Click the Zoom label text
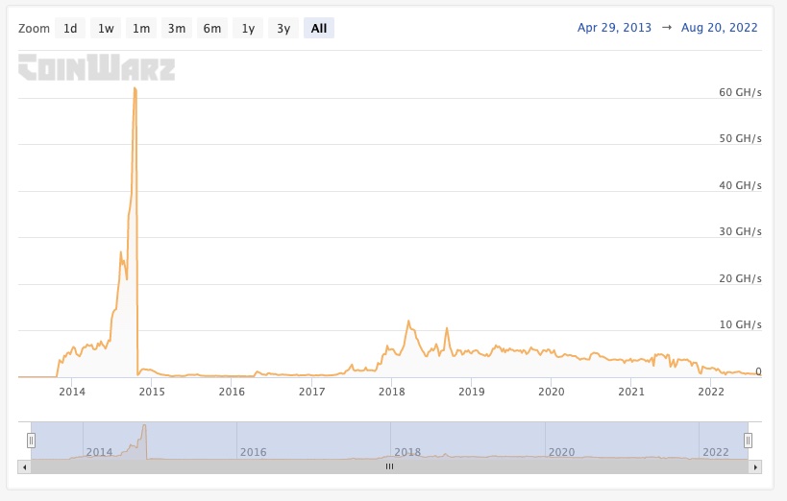This screenshot has height=501, width=787. click(35, 28)
